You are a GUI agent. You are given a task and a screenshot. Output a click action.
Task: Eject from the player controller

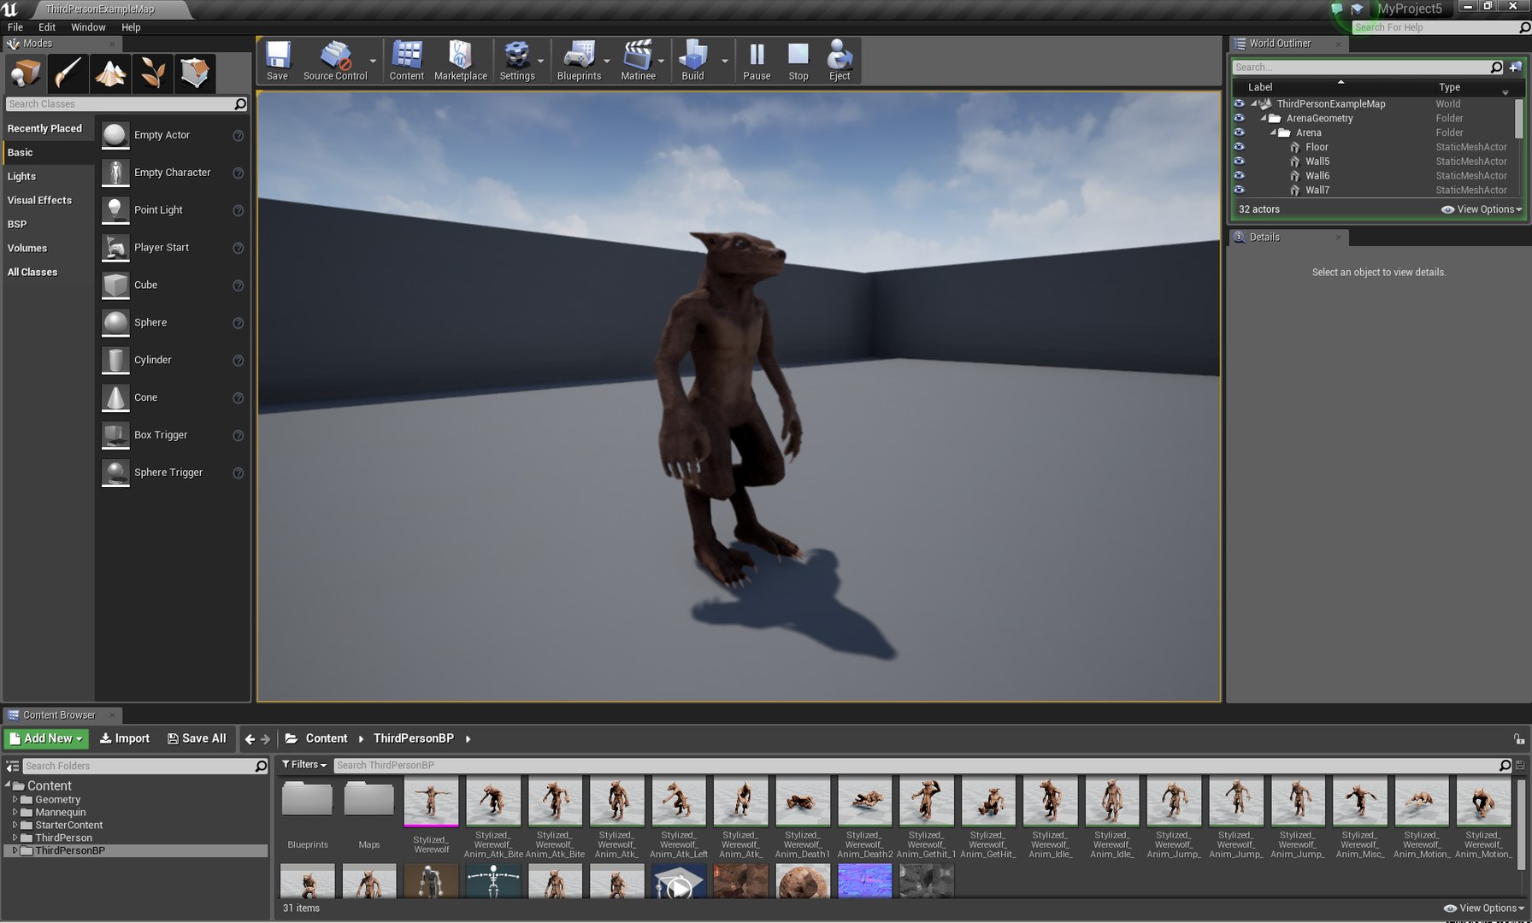[840, 61]
